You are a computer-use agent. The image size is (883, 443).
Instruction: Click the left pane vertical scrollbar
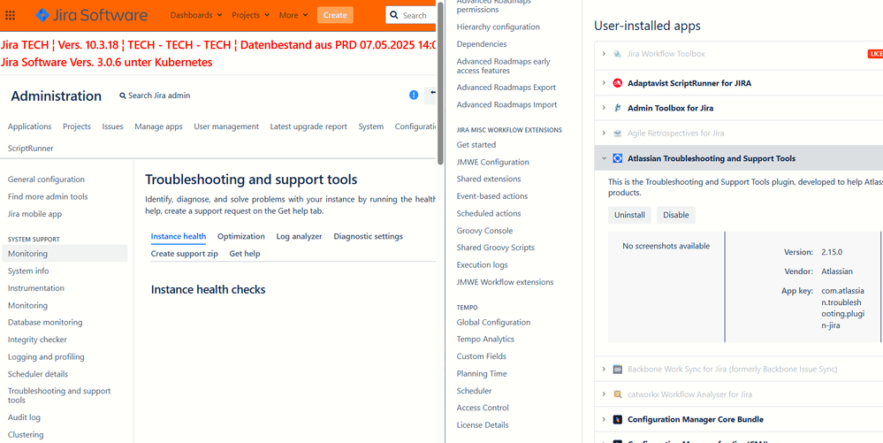tap(440, 82)
